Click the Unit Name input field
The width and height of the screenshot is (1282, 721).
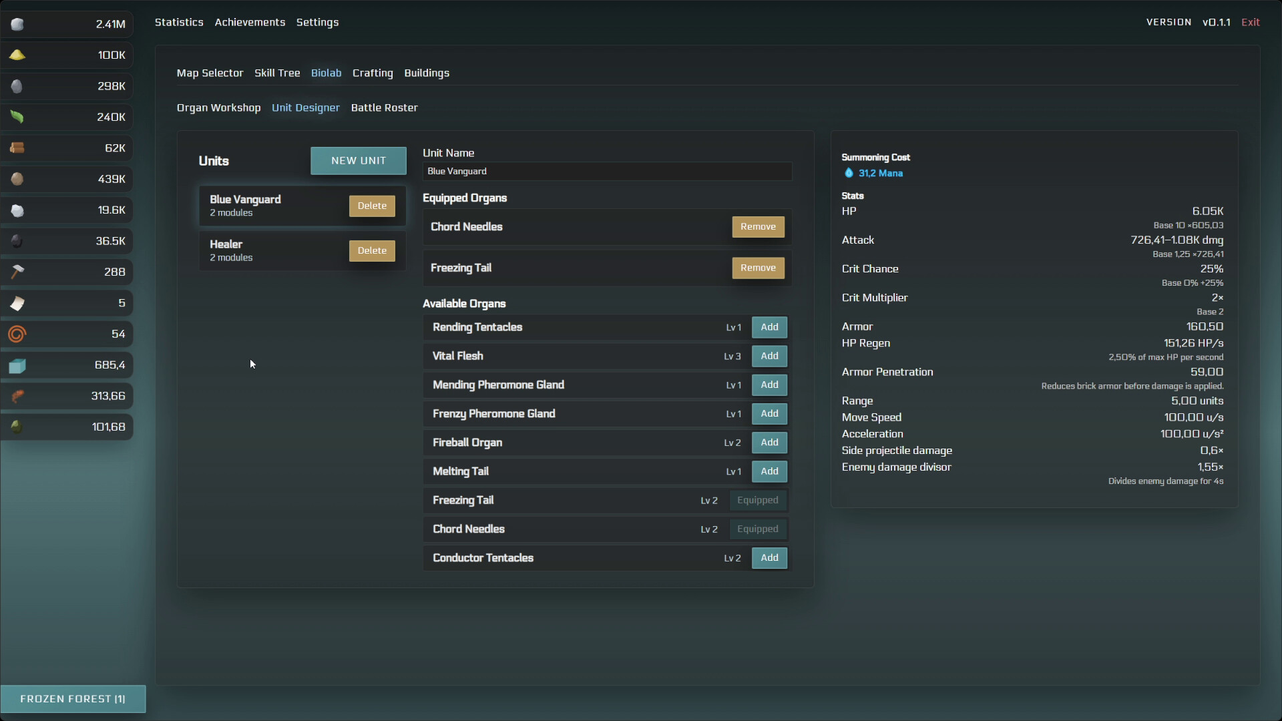click(606, 172)
